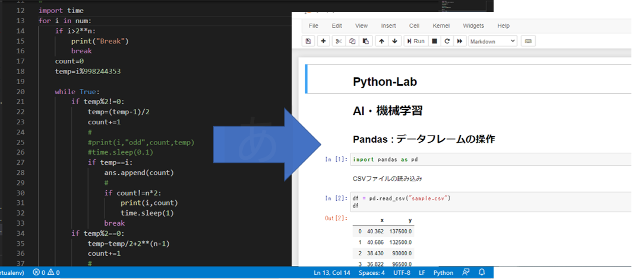Change file encoding via UTF-8
Viewport: 632px width, 279px height.
[402, 272]
